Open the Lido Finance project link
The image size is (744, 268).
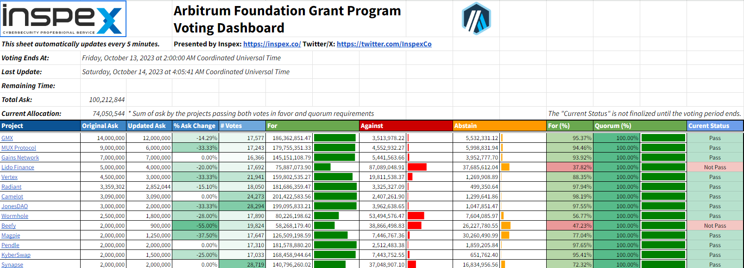pos(18,167)
